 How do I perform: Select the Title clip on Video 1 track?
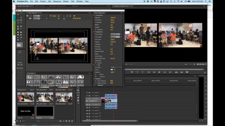pos(103,100)
